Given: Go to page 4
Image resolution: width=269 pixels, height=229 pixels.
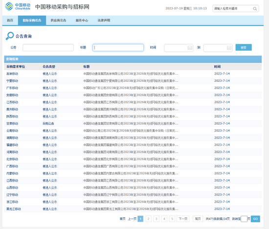Looking at the screenshot, I should [164, 219].
